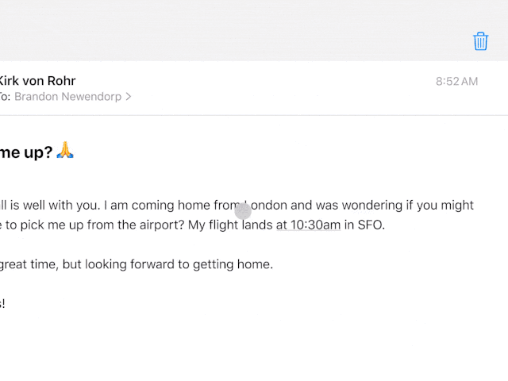The image size is (508, 381).
Task: Click the "To:" label in header
Action: [5, 97]
